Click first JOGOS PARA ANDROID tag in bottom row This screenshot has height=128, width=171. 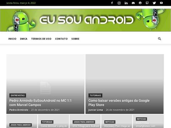(x=21, y=125)
